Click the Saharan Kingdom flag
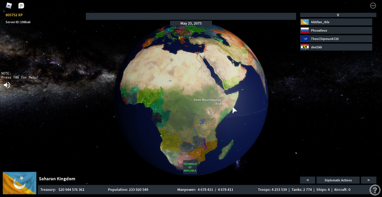 pos(20,183)
